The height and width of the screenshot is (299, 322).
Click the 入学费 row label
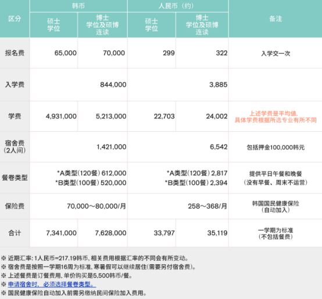15,85
